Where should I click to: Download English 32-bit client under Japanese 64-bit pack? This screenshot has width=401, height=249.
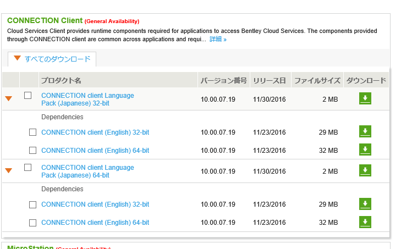(x=365, y=204)
